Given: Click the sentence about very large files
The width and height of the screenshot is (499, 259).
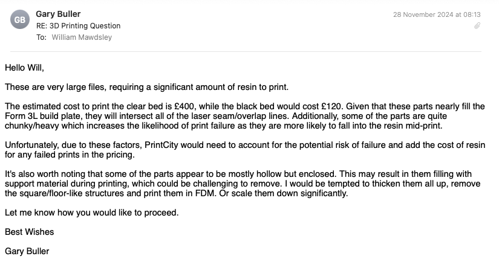Looking at the screenshot, I should 147,87.
